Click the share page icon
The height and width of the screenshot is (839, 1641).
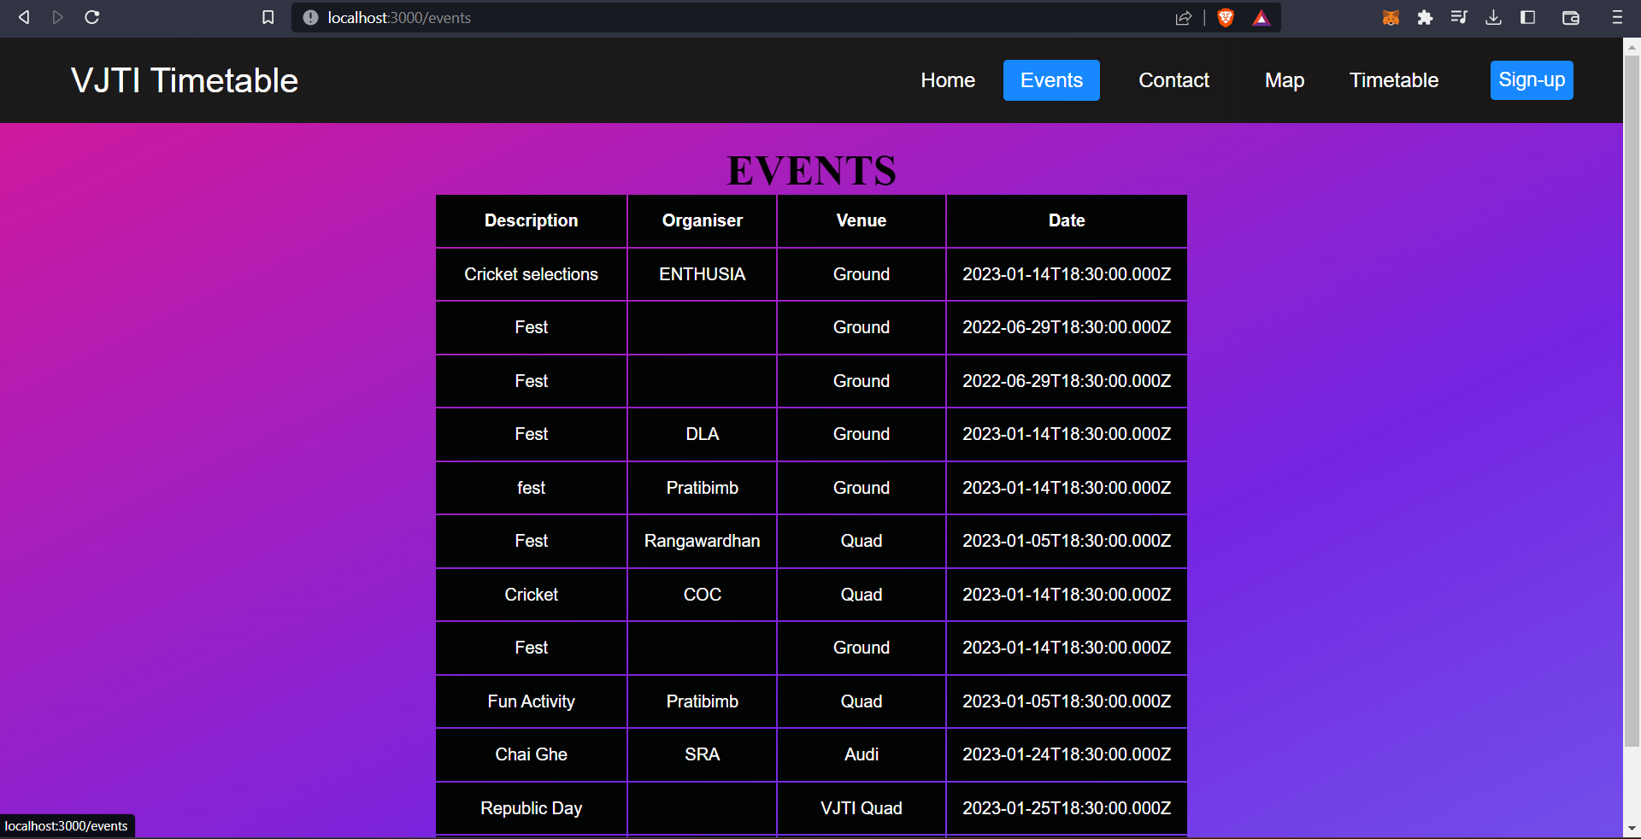(1184, 18)
